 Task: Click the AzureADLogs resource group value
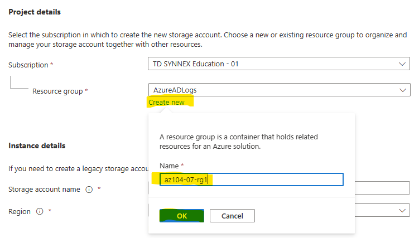pos(175,90)
